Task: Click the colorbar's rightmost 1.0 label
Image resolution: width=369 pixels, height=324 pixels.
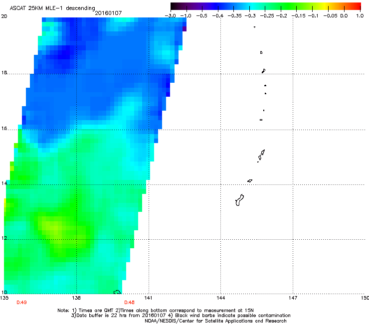Action: click(360, 16)
